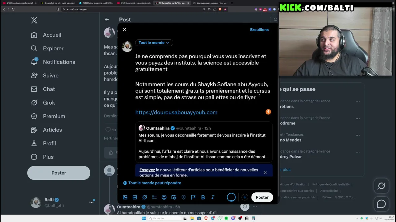Image resolution: width=396 pixels, height=222 pixels.
Task: Toggle bold formatting
Action: 203,197
